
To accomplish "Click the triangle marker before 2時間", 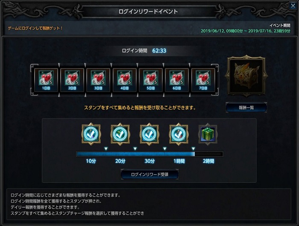I will tap(193, 149).
